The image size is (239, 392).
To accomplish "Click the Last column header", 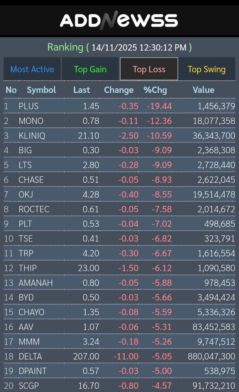I will coord(82,90).
